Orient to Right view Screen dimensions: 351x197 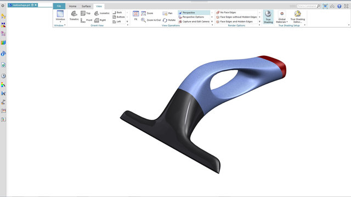(x=100, y=20)
